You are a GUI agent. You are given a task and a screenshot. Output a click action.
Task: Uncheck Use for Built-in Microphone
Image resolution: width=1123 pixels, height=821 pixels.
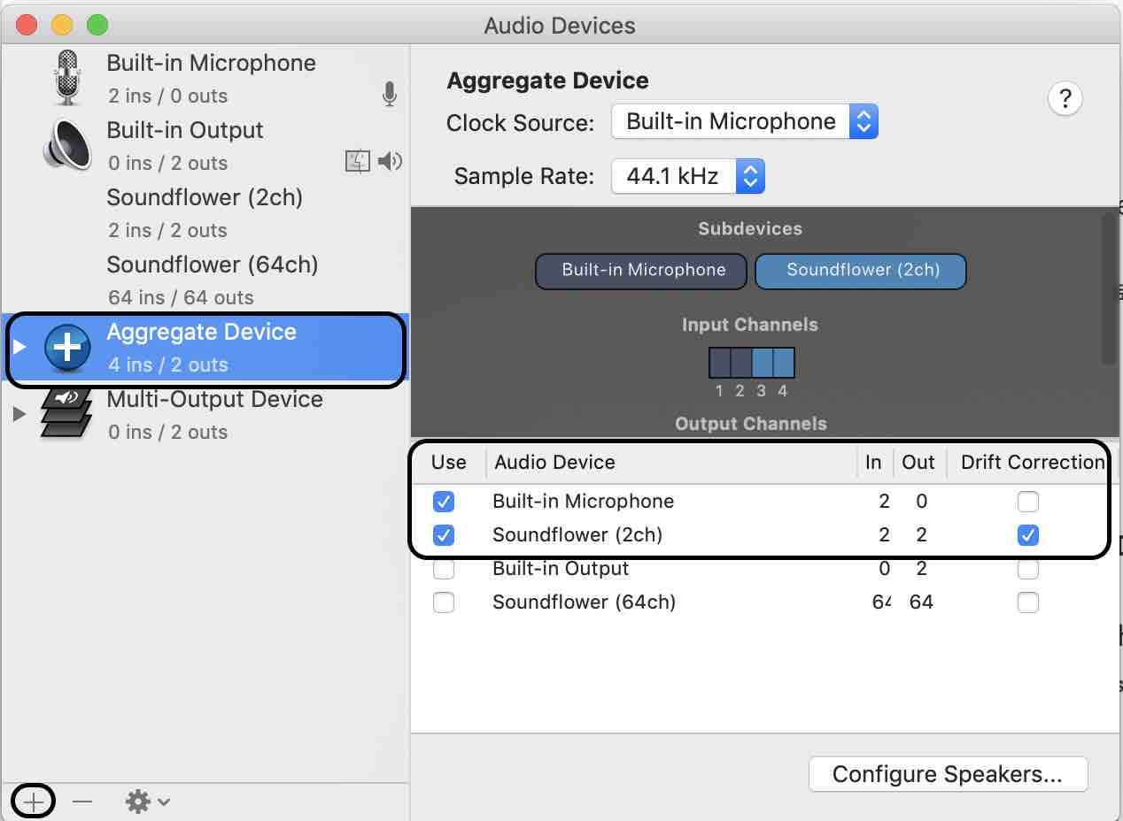tap(444, 502)
